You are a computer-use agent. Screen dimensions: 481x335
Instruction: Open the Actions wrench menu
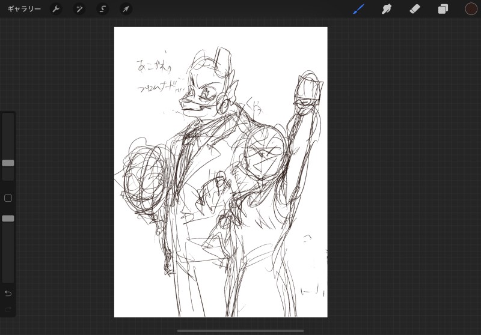pyautogui.click(x=56, y=9)
